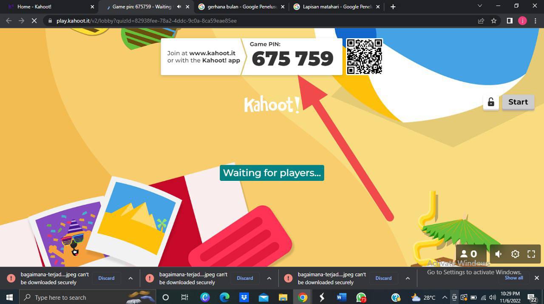544x304 pixels.
Task: Open Microsoft Word from taskbar
Action: pyautogui.click(x=341, y=297)
